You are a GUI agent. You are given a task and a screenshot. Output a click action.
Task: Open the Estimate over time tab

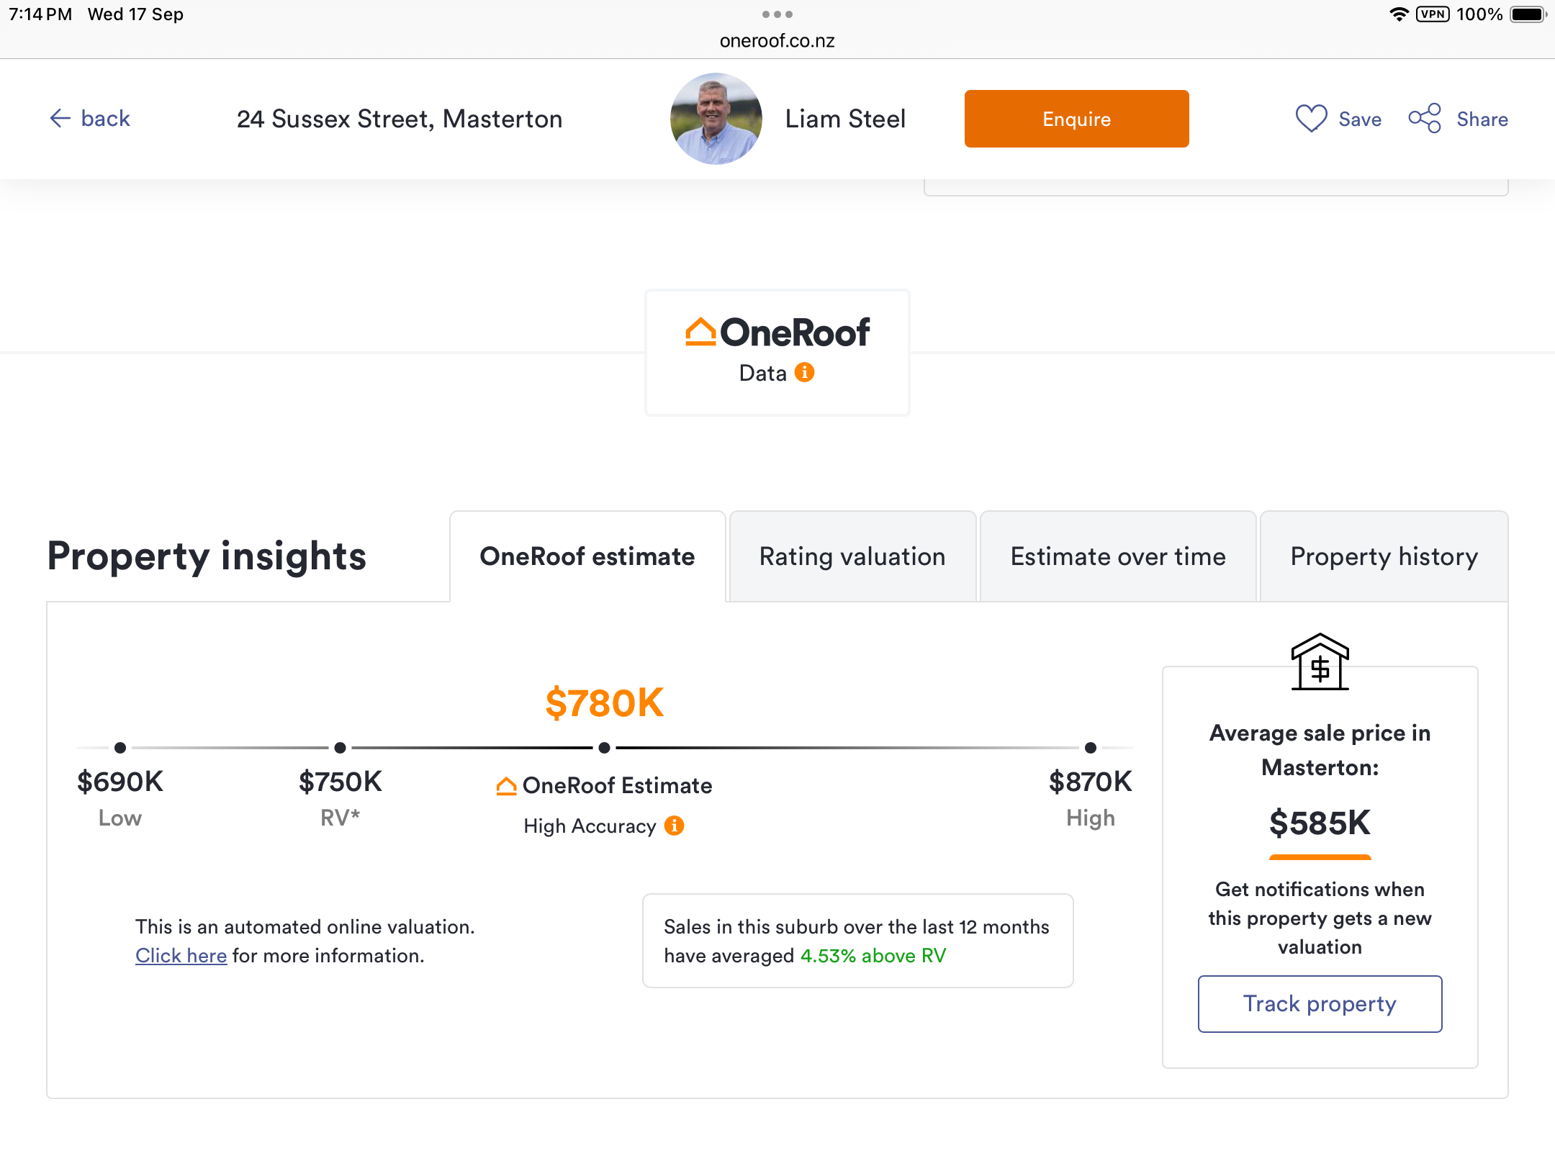(1117, 556)
